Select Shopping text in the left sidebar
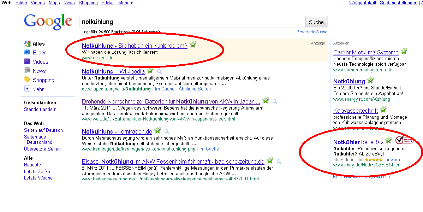This screenshot has width=423, height=212. pos(43,80)
